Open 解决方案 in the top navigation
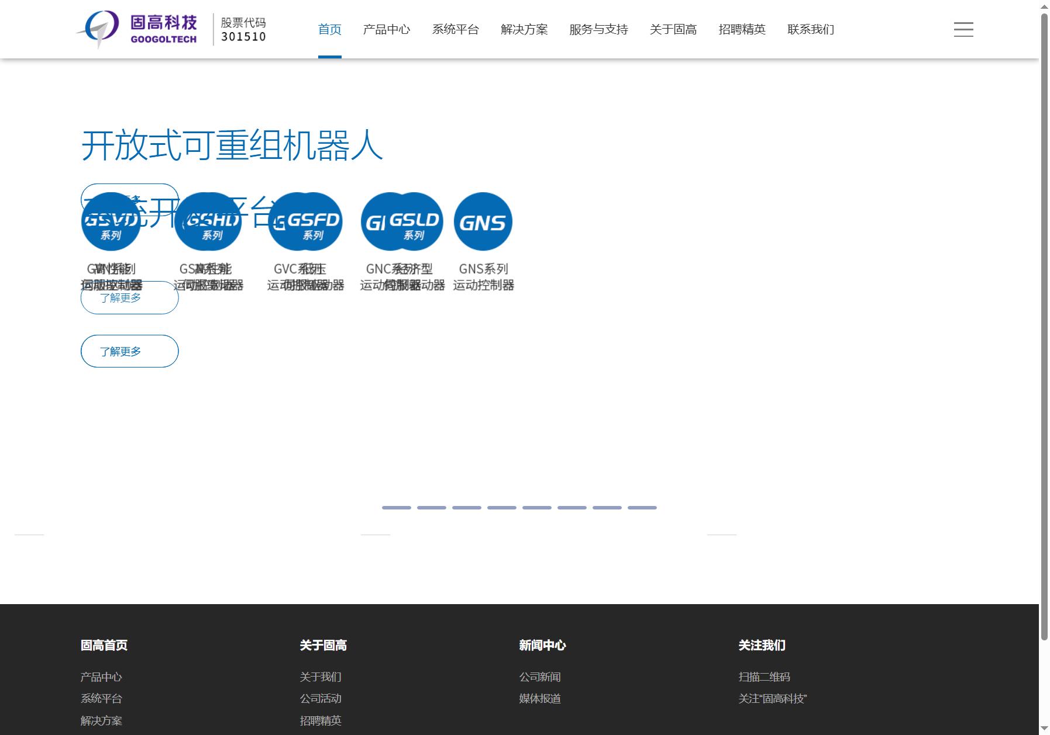Image resolution: width=1050 pixels, height=735 pixels. click(x=525, y=29)
